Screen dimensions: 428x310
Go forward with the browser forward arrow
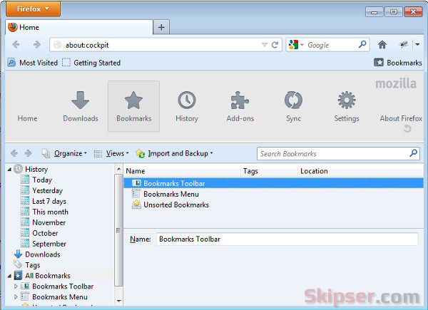37,44
